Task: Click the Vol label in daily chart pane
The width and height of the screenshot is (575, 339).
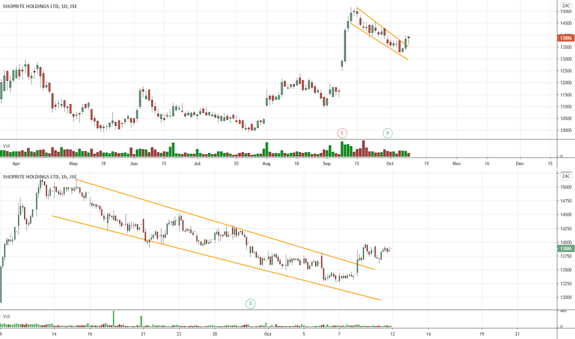Action: click(7, 146)
